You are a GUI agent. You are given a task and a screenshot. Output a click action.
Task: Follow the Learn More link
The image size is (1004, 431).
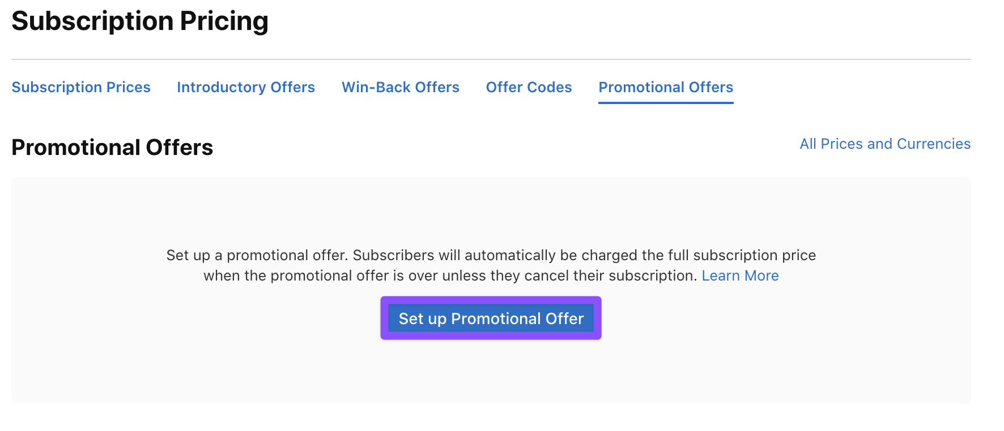740,275
